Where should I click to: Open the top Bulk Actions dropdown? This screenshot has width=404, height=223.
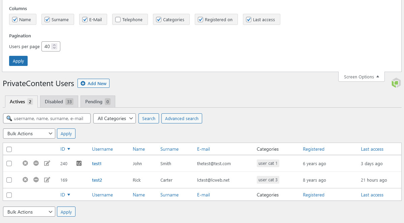tap(29, 134)
